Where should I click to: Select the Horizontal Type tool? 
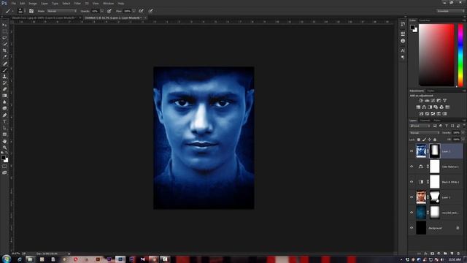click(4, 122)
